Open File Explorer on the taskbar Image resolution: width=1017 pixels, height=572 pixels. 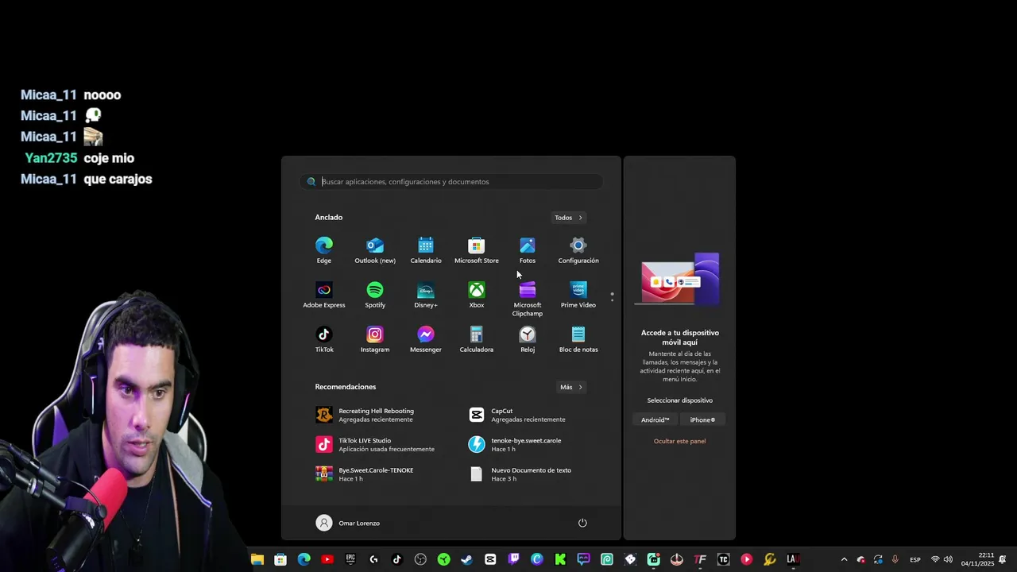[x=257, y=559]
